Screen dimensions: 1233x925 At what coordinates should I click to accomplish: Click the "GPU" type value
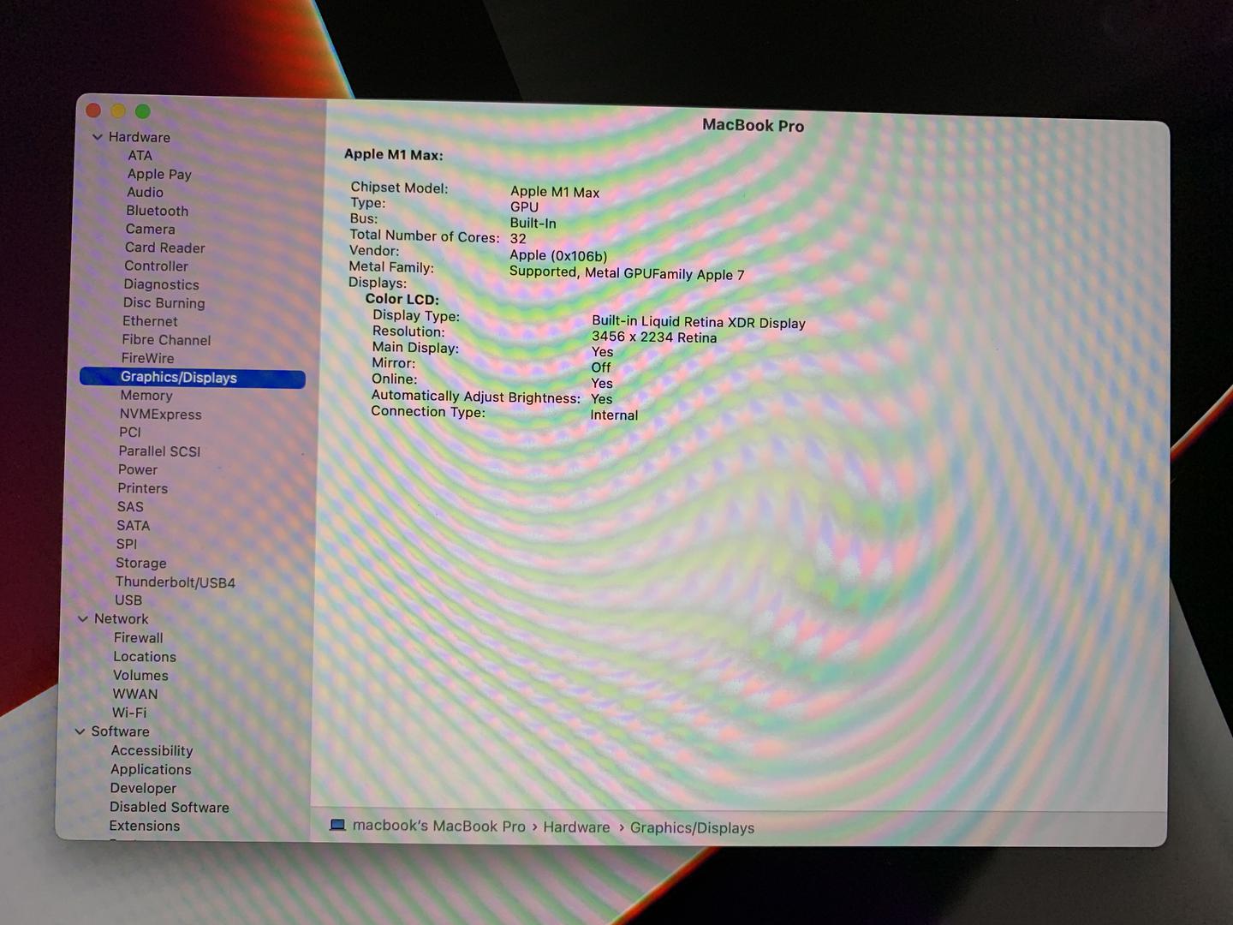525,207
